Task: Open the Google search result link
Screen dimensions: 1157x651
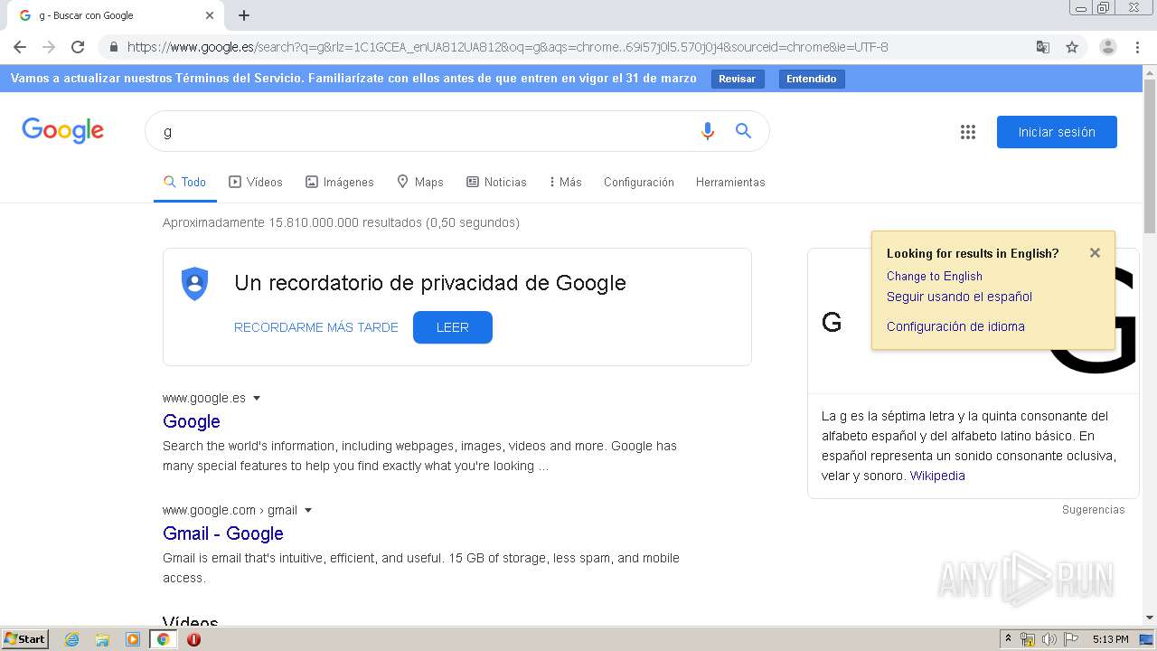Action: (x=192, y=421)
